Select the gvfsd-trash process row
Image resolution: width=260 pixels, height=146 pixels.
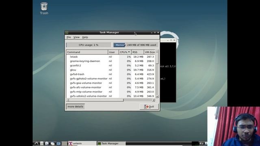click(110, 74)
